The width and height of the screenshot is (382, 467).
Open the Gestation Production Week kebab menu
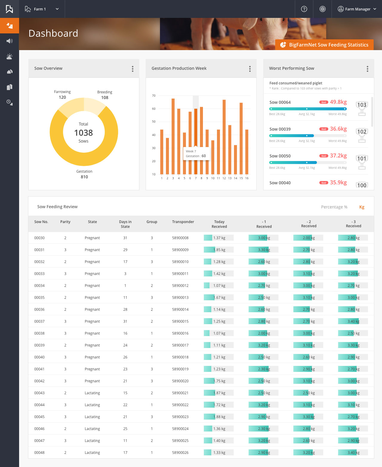[x=250, y=69]
